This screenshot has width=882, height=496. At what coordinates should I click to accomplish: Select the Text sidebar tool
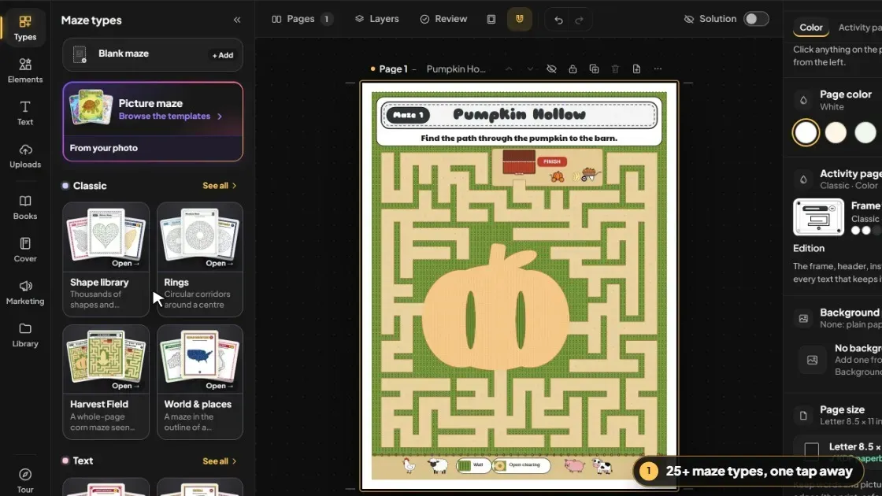(24, 113)
